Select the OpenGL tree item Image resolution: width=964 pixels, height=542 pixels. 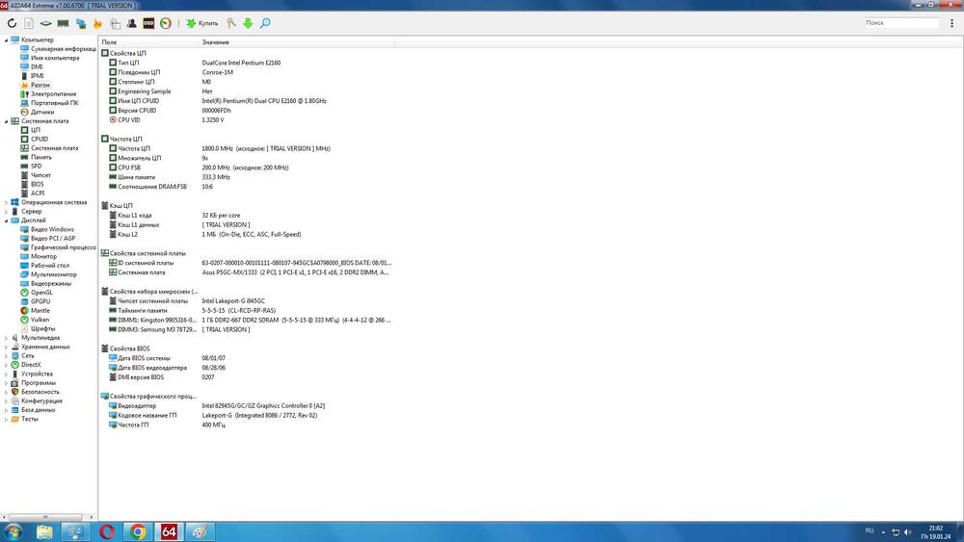pyautogui.click(x=41, y=292)
